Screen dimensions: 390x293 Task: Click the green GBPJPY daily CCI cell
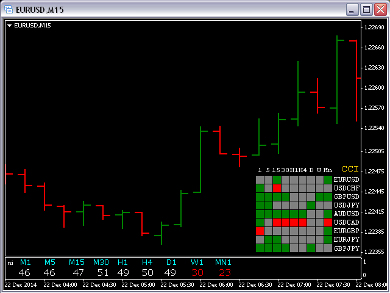311,248
